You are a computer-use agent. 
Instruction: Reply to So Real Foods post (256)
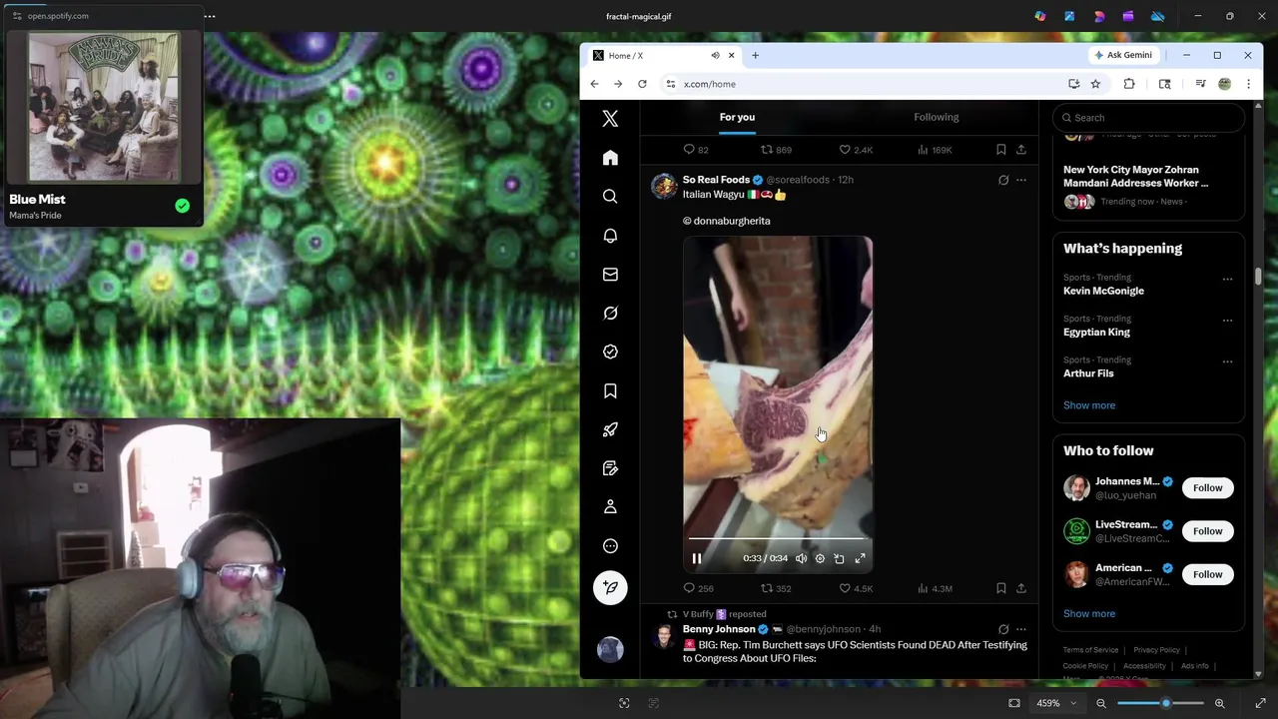(698, 588)
